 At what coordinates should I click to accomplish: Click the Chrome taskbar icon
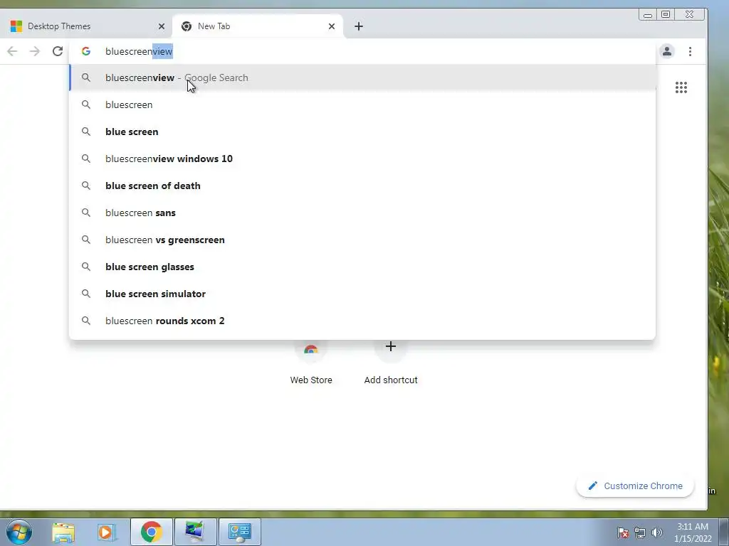pyautogui.click(x=152, y=532)
